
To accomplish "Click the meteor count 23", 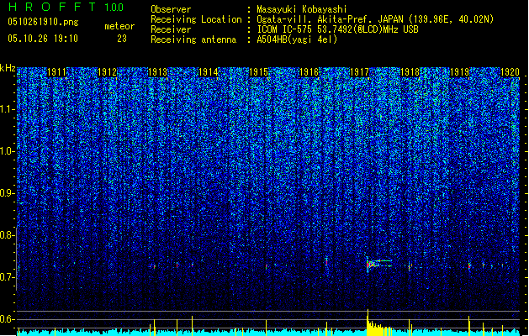I will click(122, 39).
